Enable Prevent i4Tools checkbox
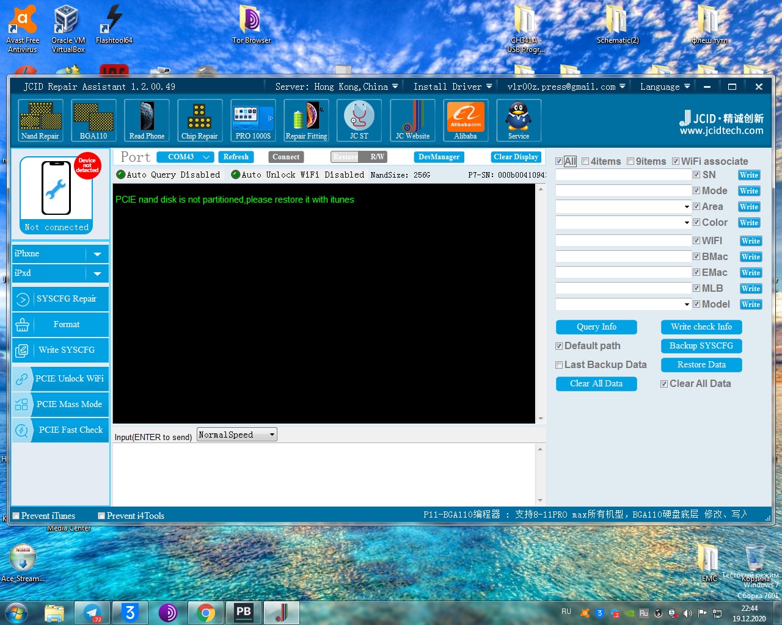Viewport: 782px width, 625px height. tap(101, 516)
